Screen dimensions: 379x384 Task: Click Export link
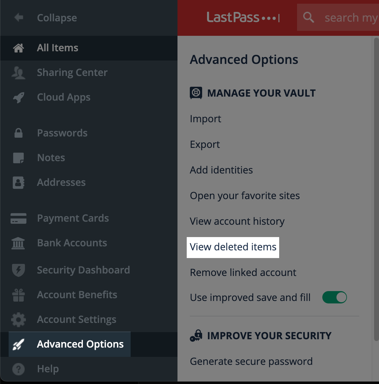[x=205, y=144]
